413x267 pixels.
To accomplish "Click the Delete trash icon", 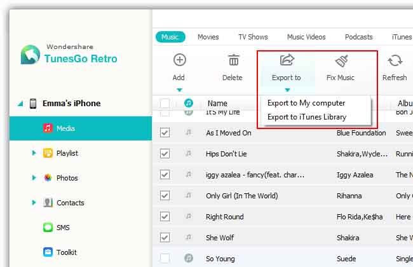I will coord(233,60).
